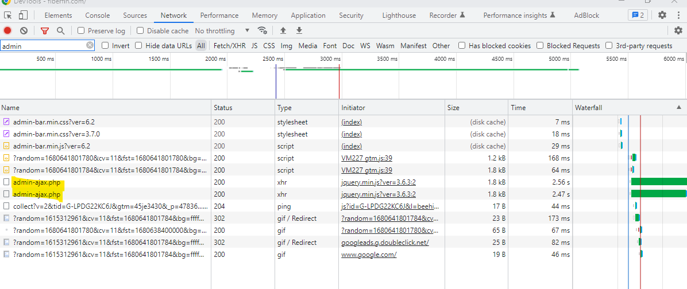Activate the inspect element picker icon
Image resolution: width=687 pixels, height=289 pixels.
8,15
